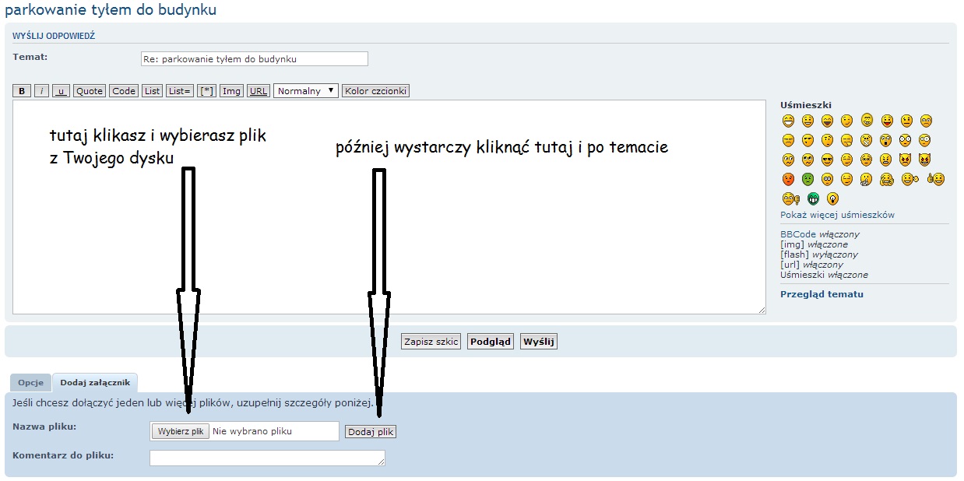Insert the green sick face smiley
This screenshot has height=481, width=964.
pyautogui.click(x=807, y=179)
